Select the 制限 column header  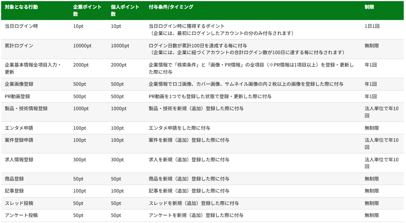coord(369,7)
